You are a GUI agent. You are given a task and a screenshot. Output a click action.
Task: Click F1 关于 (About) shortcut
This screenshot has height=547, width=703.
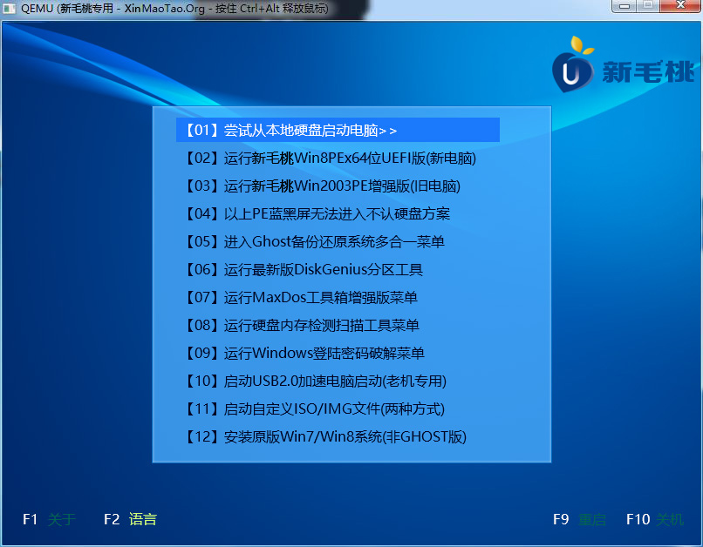tap(50, 519)
